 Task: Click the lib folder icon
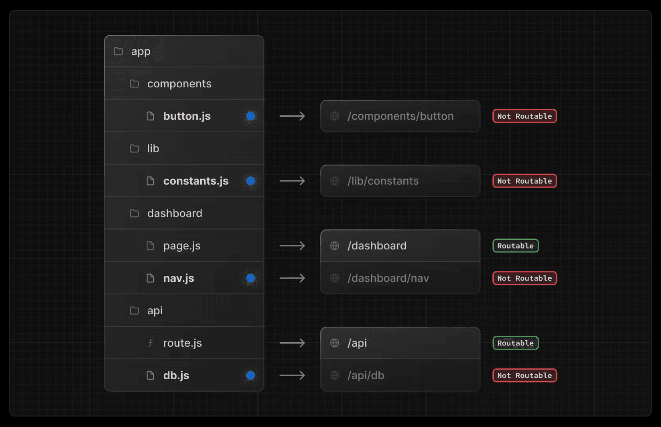pos(134,149)
